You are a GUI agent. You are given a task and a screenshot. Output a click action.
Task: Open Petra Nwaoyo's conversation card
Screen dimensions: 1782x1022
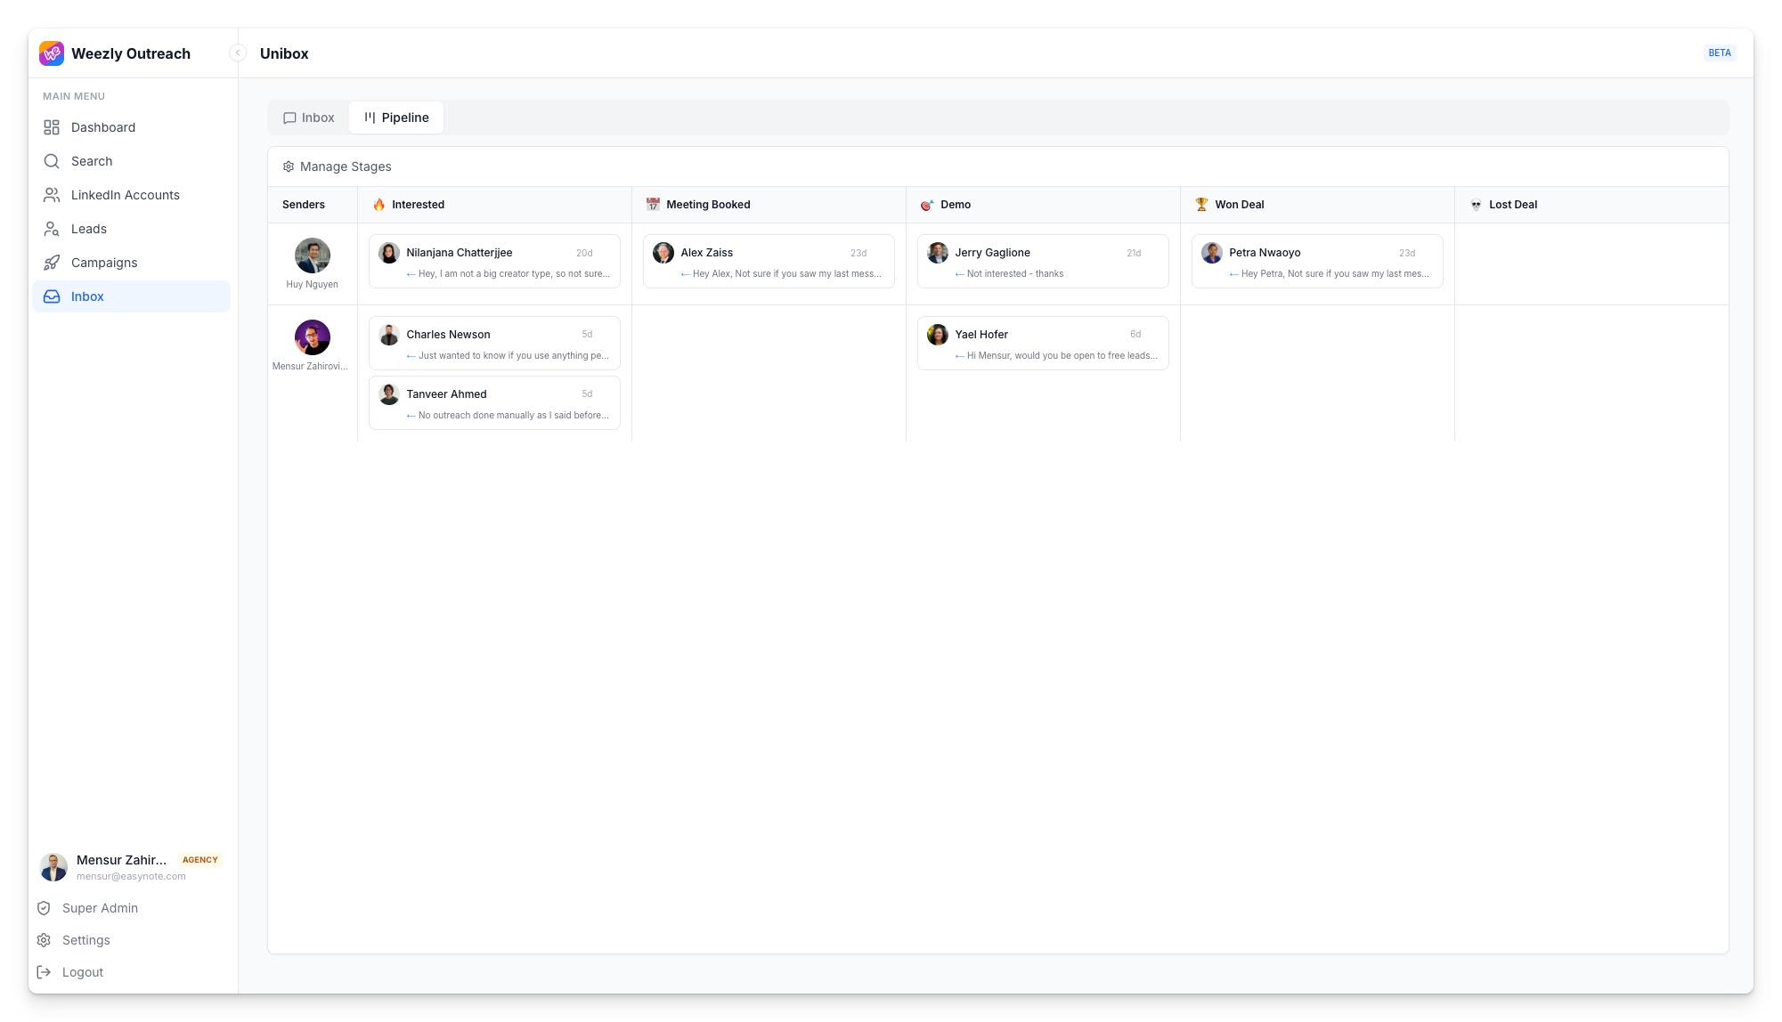(x=1317, y=262)
